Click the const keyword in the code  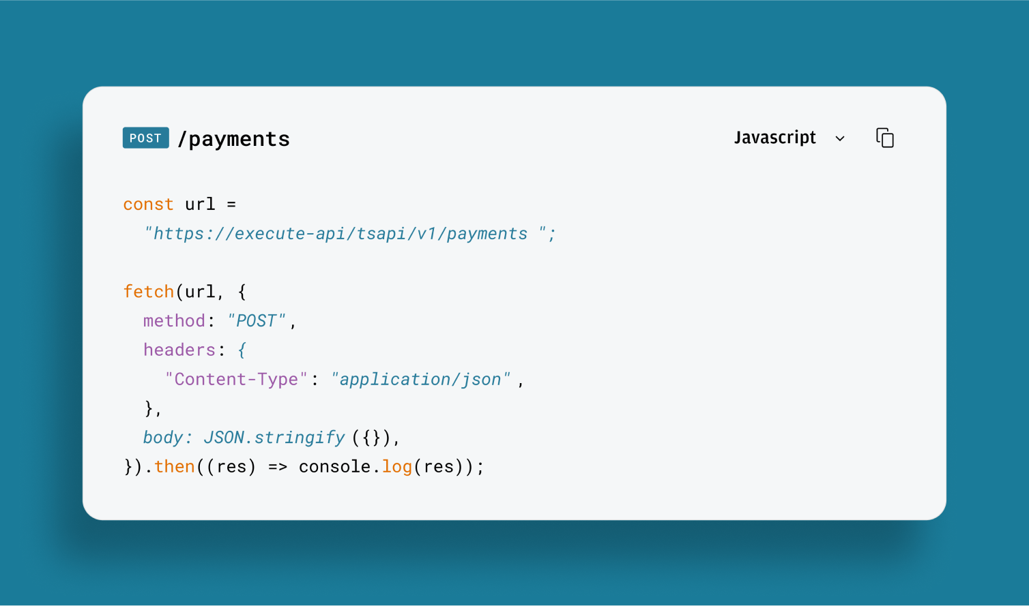pyautogui.click(x=148, y=204)
